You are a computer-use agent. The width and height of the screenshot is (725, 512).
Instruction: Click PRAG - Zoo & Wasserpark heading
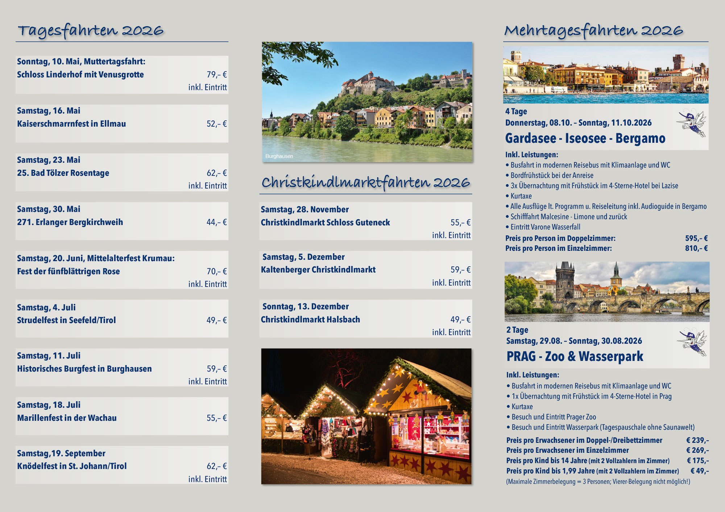[x=575, y=356]
